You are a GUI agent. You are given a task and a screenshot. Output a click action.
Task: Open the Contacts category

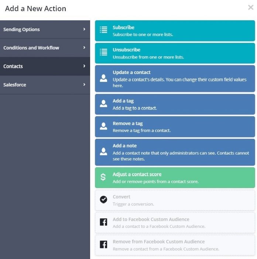coord(13,66)
